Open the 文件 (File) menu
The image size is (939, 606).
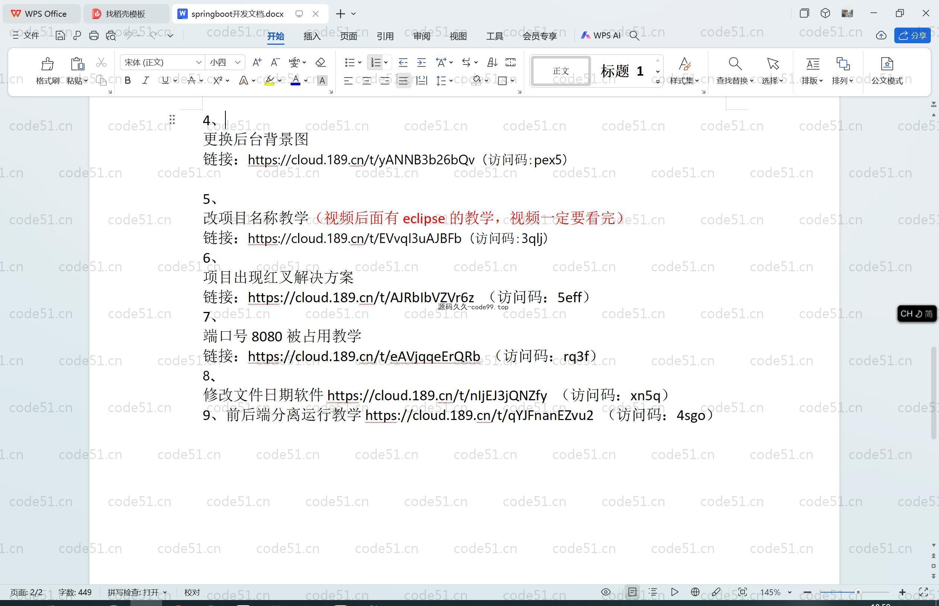[26, 35]
